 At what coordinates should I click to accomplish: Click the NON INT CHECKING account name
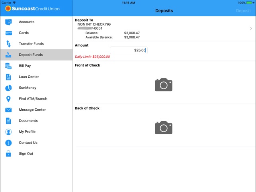point(94,24)
